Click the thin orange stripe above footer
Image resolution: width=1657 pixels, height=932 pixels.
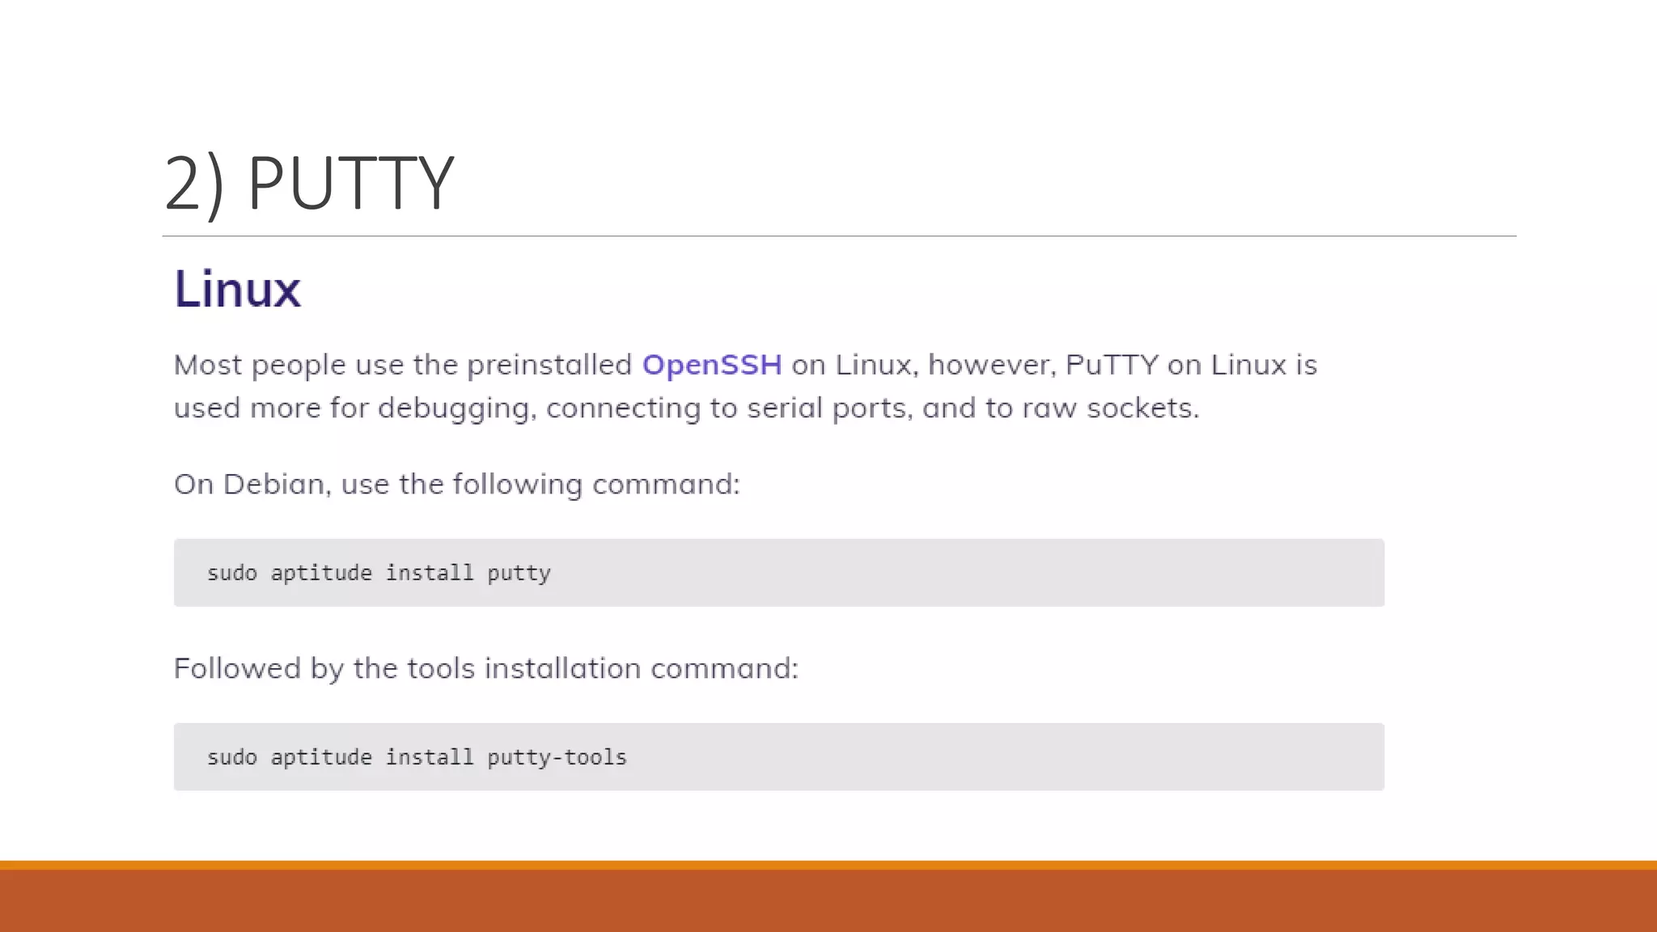828,865
